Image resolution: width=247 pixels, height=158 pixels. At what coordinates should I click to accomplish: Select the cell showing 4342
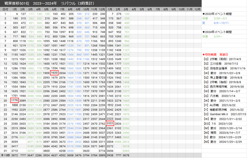54,146
